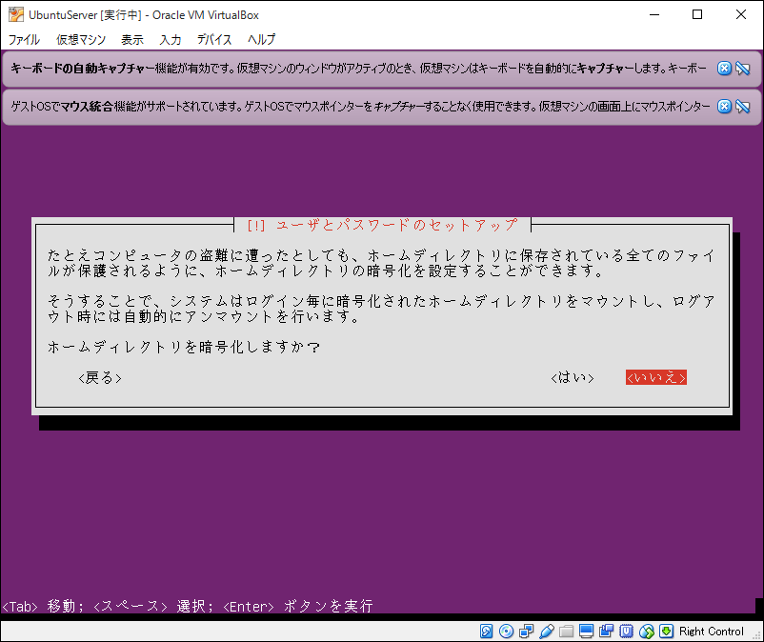Open the 入力 menu
The height and width of the screenshot is (642, 764).
170,39
